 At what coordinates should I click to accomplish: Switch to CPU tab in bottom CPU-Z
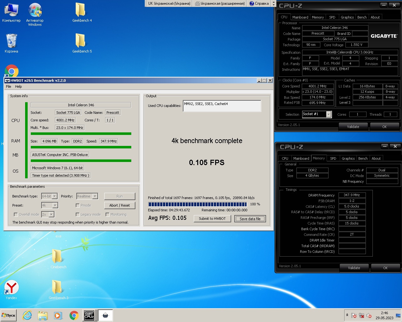coord(285,158)
